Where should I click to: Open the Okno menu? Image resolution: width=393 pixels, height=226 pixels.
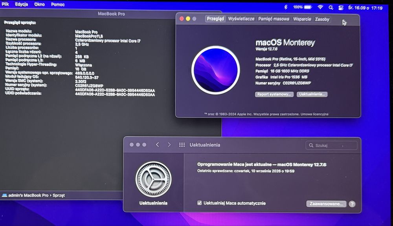(39, 4)
